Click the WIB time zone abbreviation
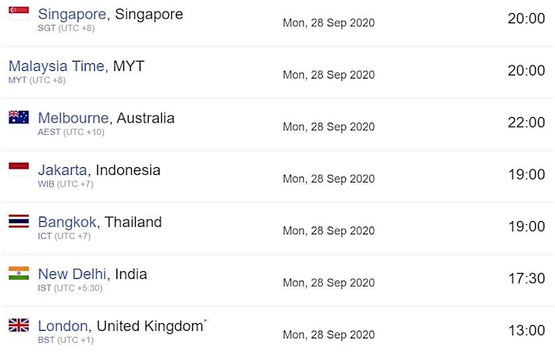This screenshot has height=353, width=555. (46, 184)
